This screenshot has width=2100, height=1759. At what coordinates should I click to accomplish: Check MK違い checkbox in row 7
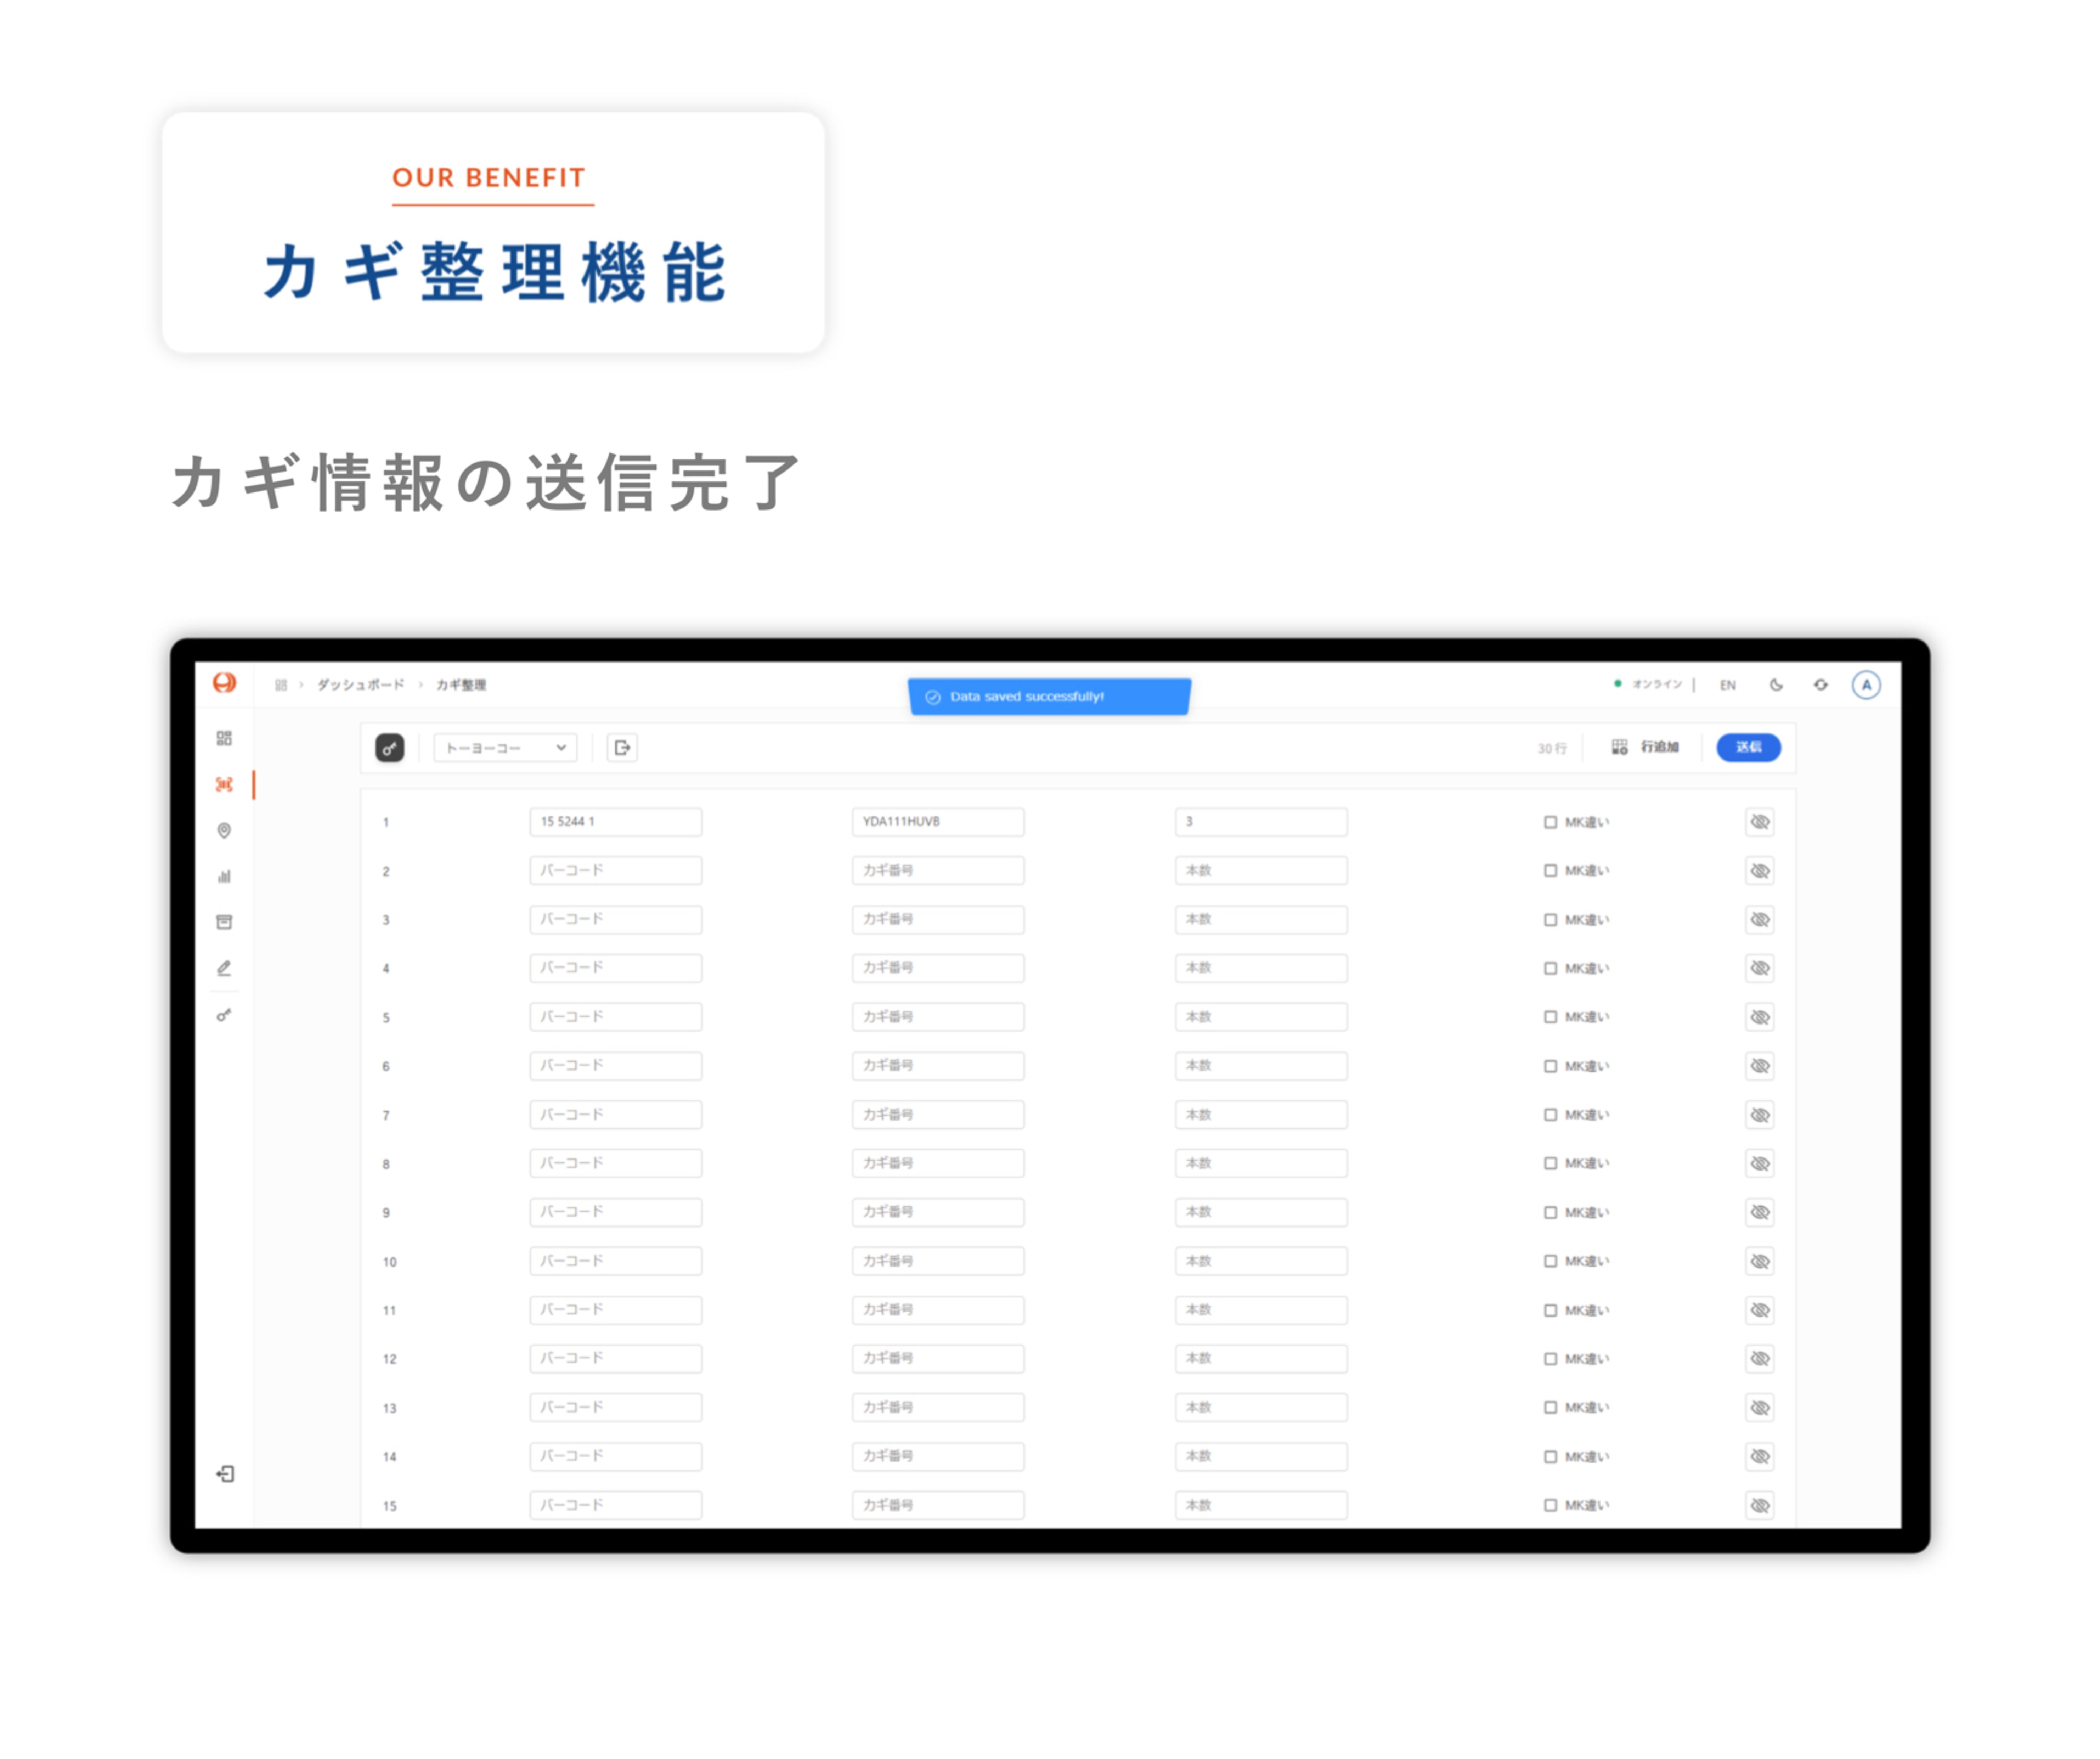(x=1550, y=1115)
